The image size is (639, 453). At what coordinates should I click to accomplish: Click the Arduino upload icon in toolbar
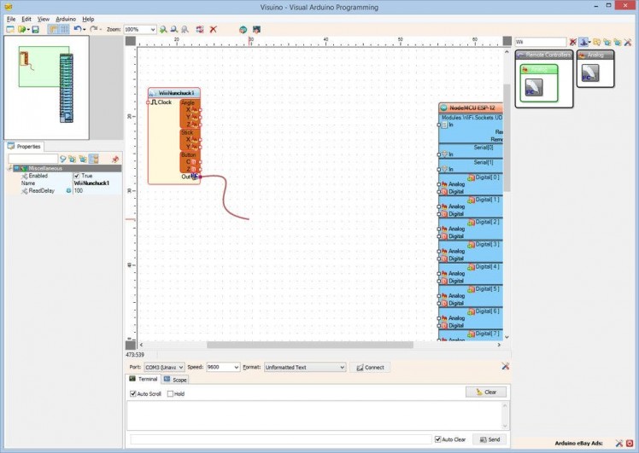pyautogui.click(x=254, y=29)
